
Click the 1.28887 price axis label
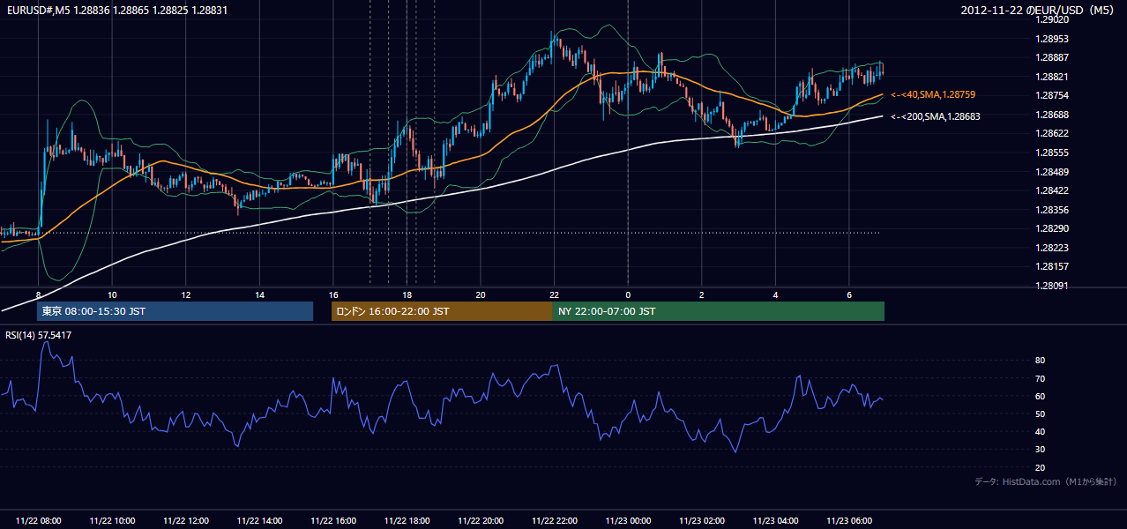click(x=1052, y=57)
